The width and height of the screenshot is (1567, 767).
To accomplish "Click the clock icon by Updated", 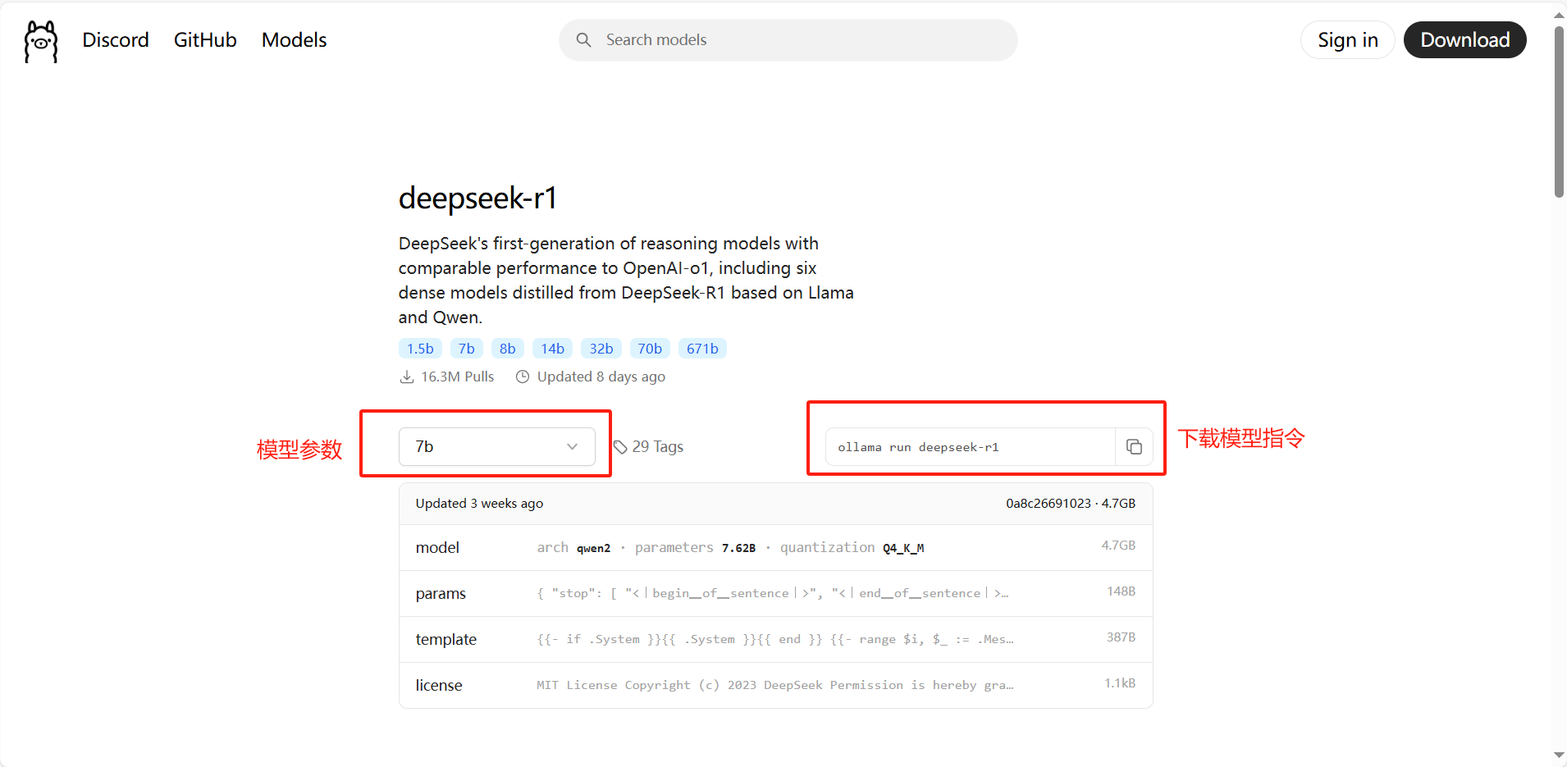I will [522, 377].
